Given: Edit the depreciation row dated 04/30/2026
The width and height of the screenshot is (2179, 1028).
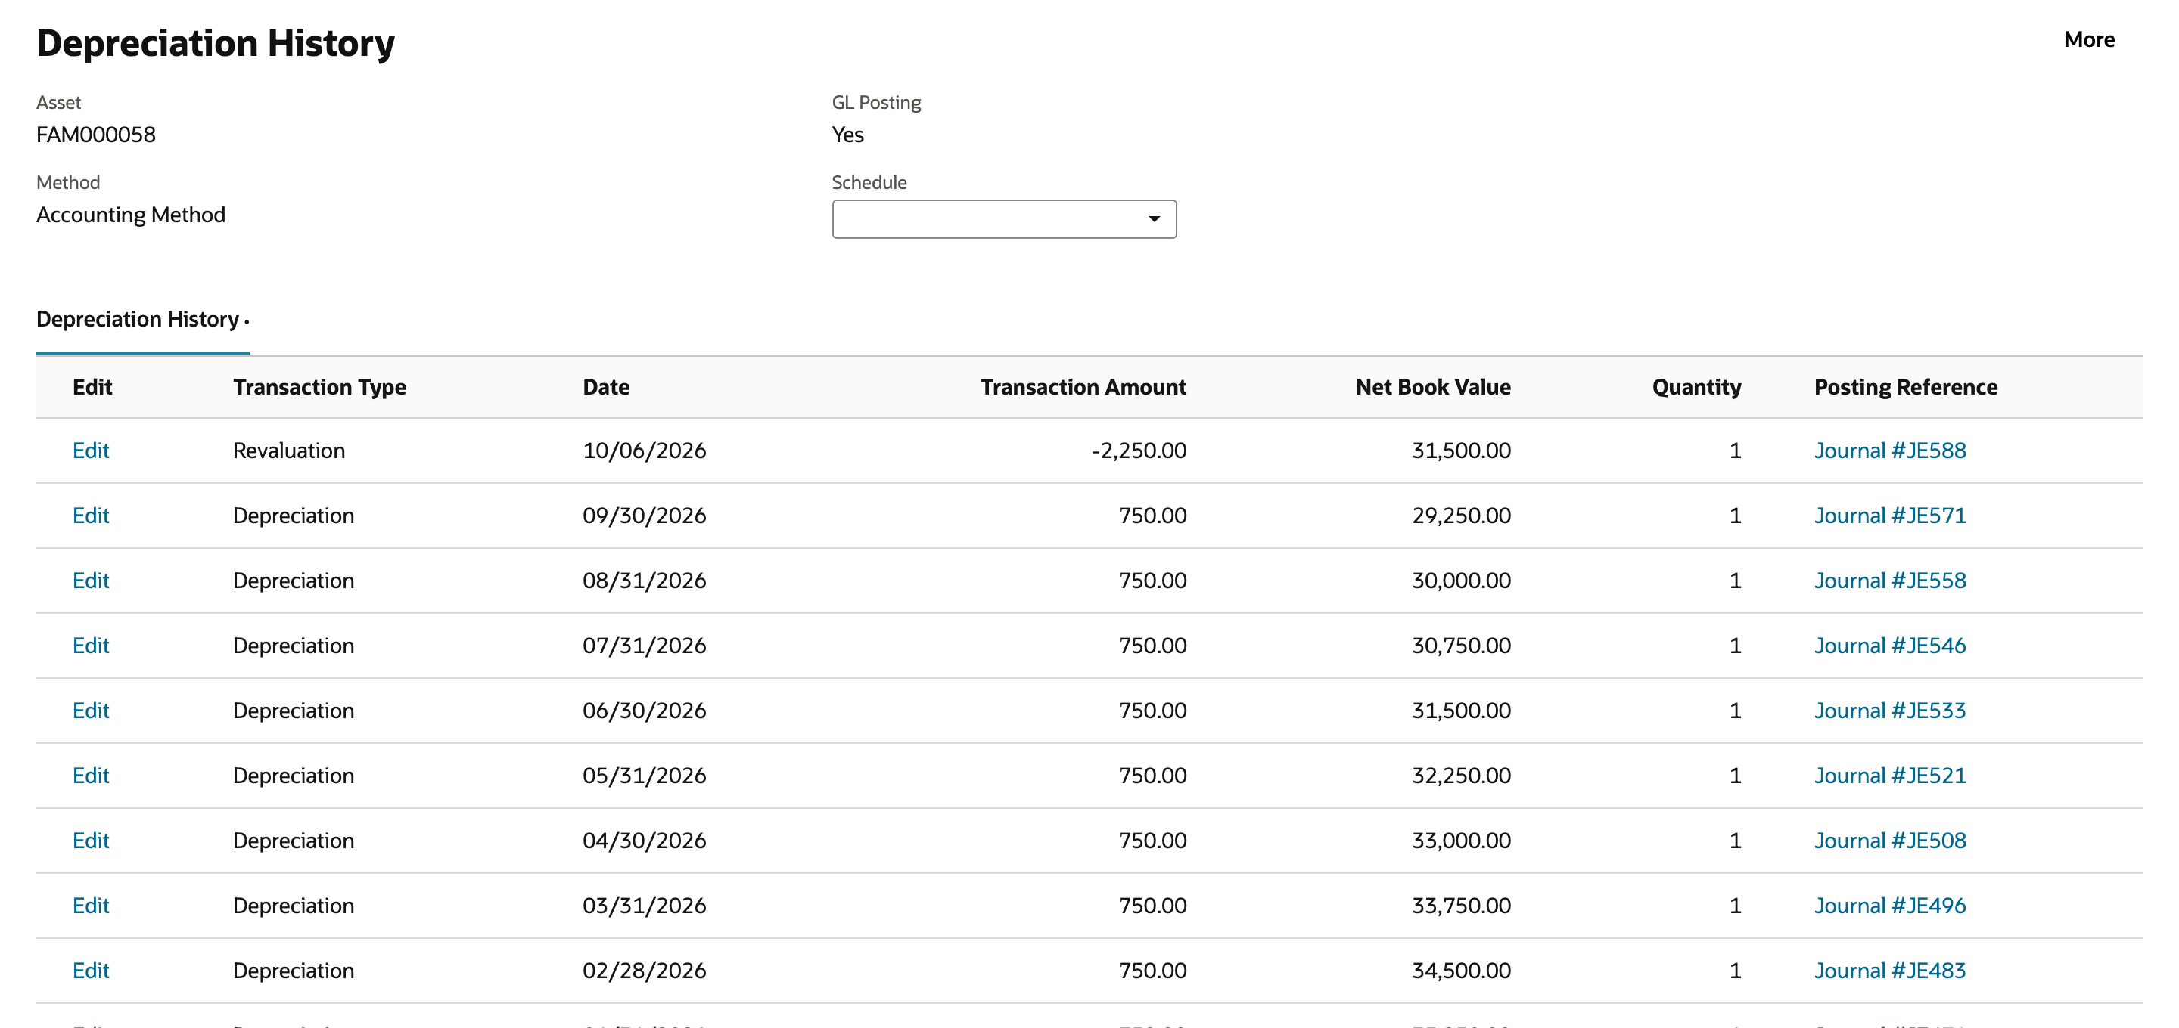Looking at the screenshot, I should point(91,841).
